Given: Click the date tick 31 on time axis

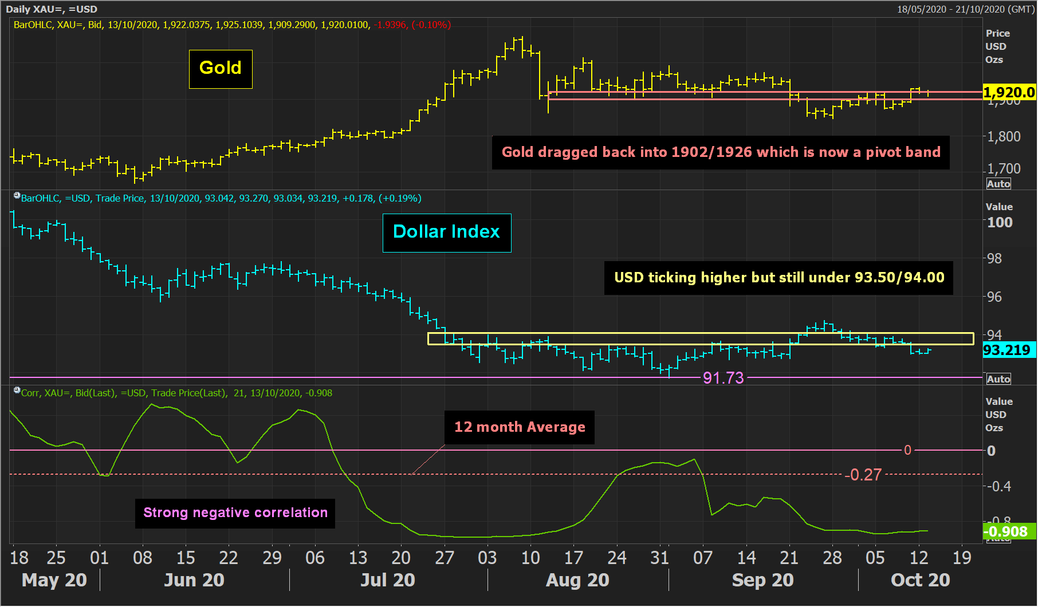Looking at the screenshot, I should (x=659, y=558).
